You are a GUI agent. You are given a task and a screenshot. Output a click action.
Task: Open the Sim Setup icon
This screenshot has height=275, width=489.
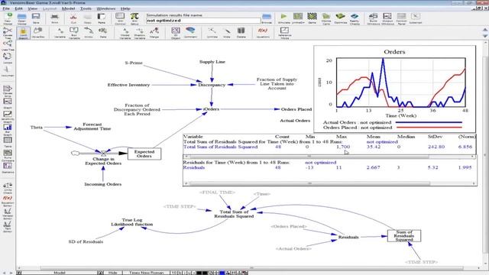click(x=134, y=18)
